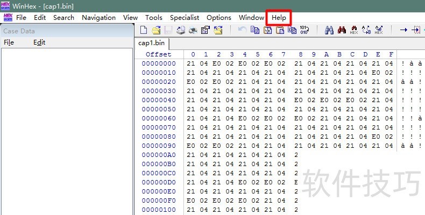Click the New file icon in toolbar
The image size is (425, 215).
(143, 30)
